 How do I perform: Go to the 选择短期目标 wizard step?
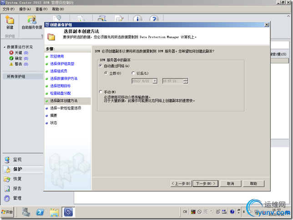pyautogui.click(x=60, y=86)
